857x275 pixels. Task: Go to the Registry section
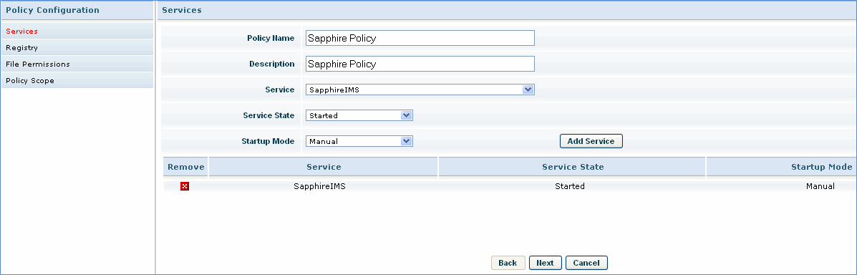pos(77,47)
